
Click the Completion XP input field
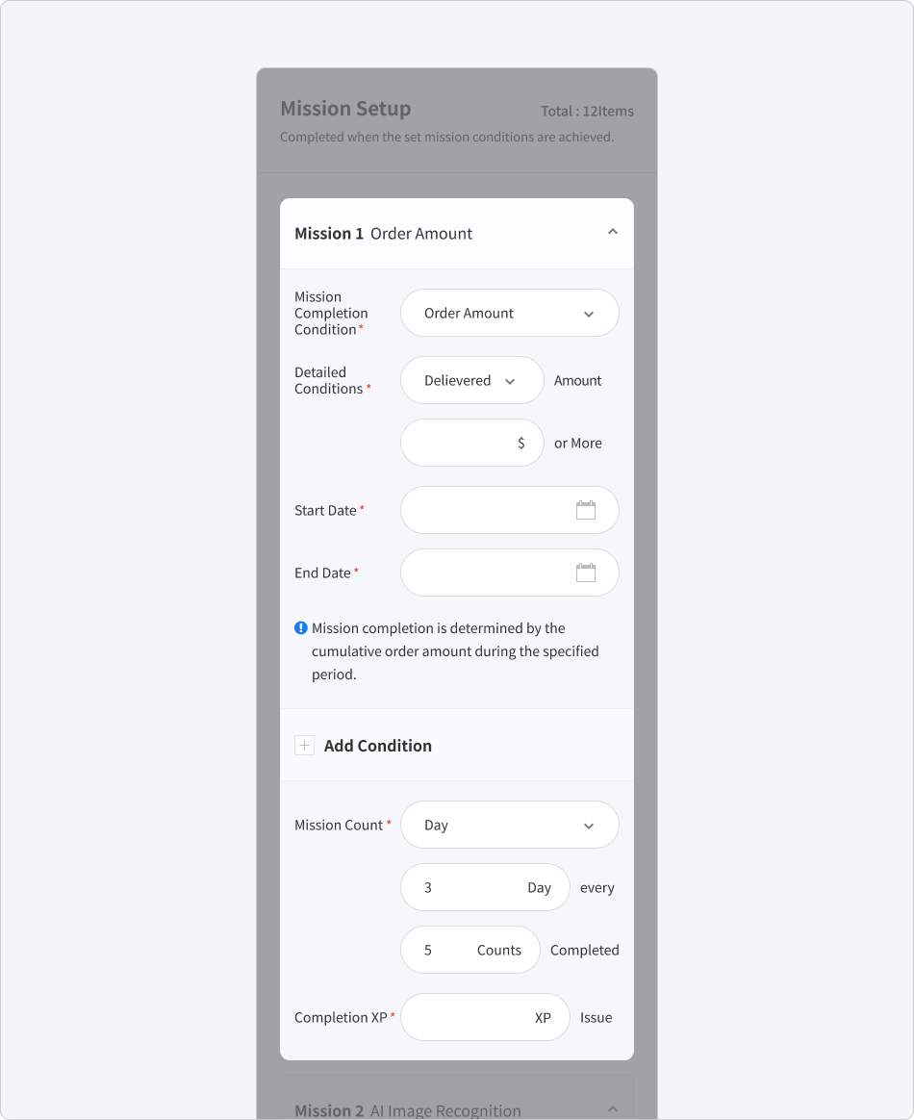(x=485, y=1017)
